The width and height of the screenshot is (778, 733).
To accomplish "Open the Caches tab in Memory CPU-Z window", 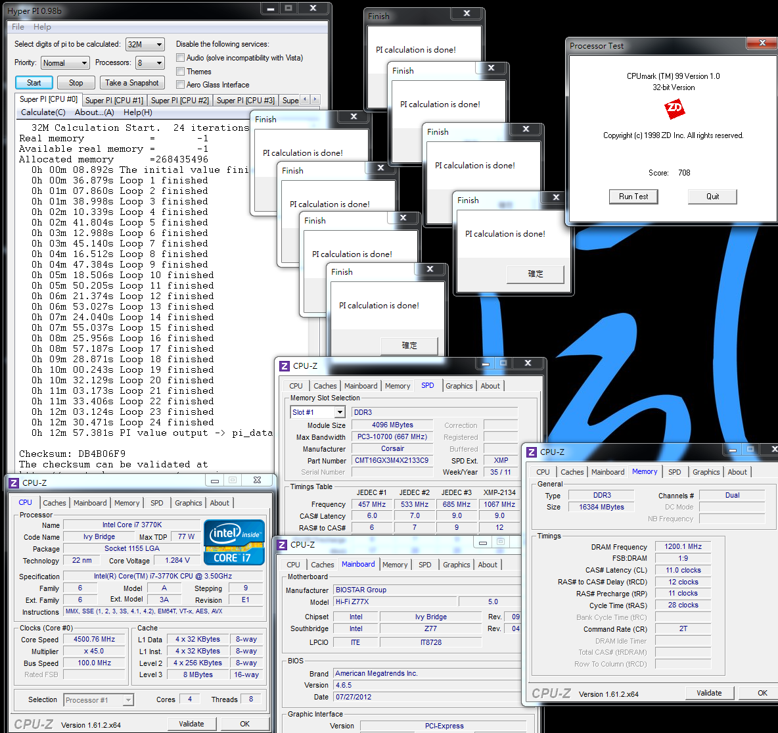I will coord(572,472).
